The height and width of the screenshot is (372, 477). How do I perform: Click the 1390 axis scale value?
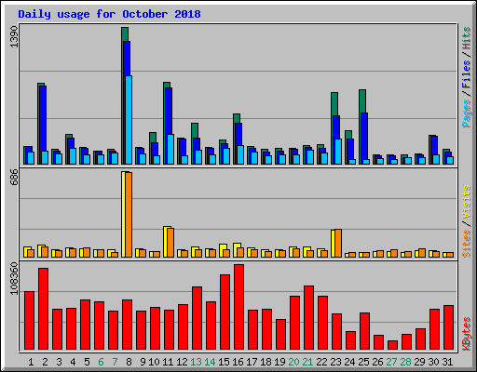[x=14, y=36]
